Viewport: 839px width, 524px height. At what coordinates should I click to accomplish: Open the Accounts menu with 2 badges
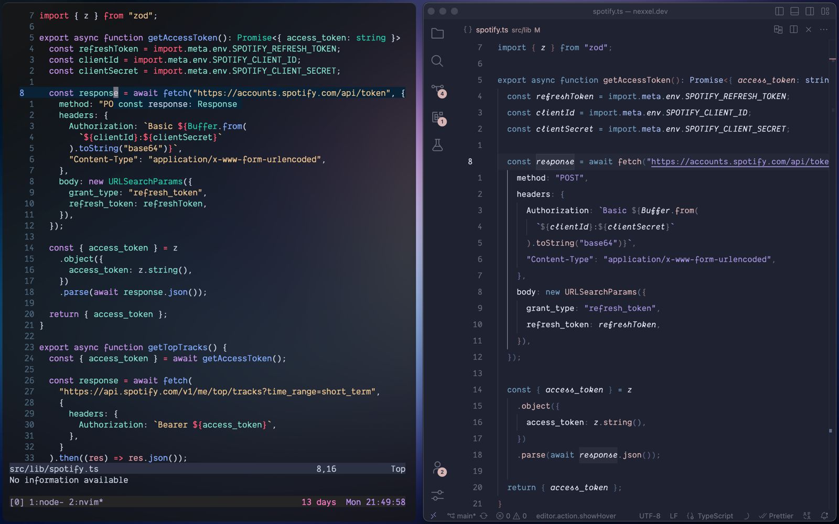(x=438, y=468)
